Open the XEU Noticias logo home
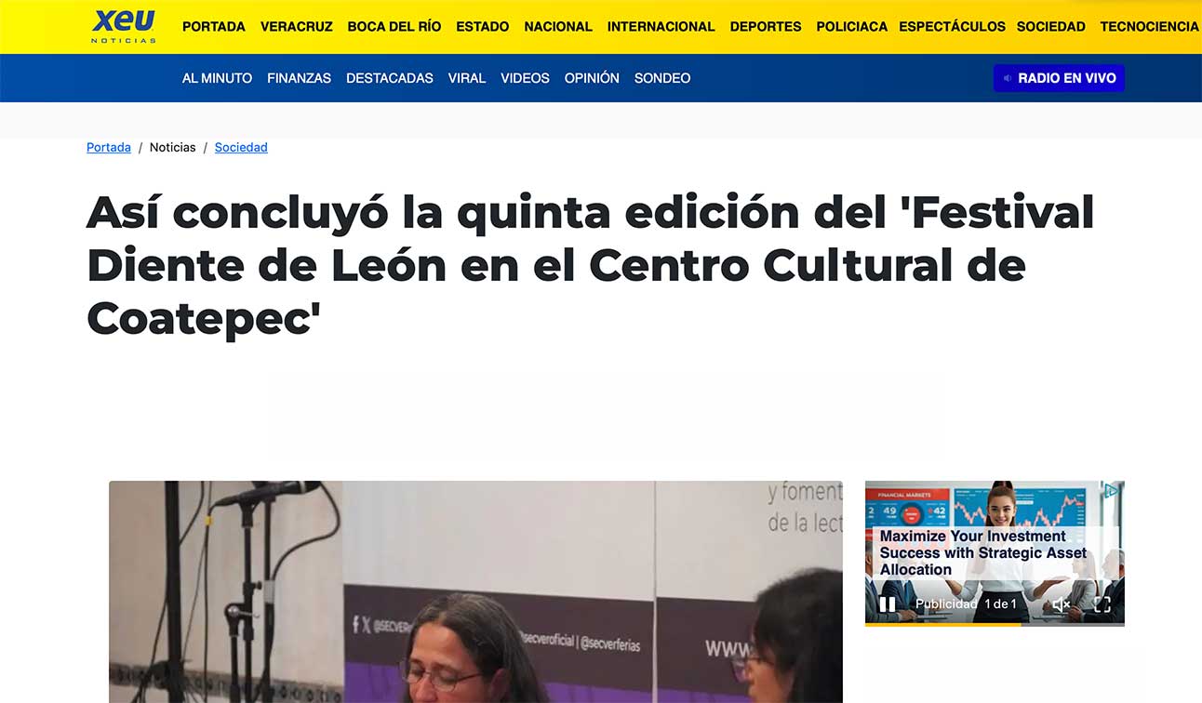1202x703 pixels. click(124, 26)
